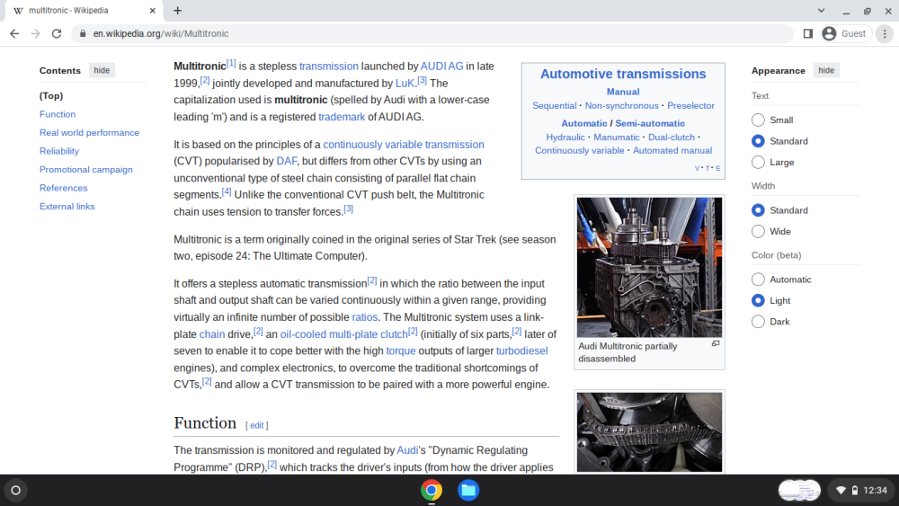
Task: Open the transmission link in first paragraph
Action: pos(328,67)
